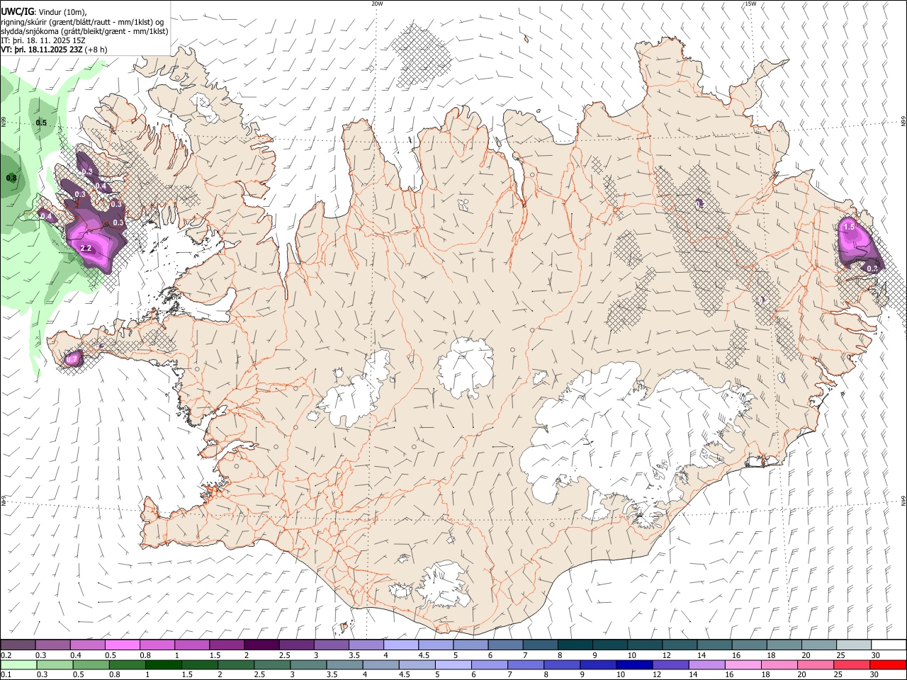Image resolution: width=907 pixels, height=680 pixels.
Task: Pick the deep navy blue 10–12 rain legend swatch
Action: 634,665
